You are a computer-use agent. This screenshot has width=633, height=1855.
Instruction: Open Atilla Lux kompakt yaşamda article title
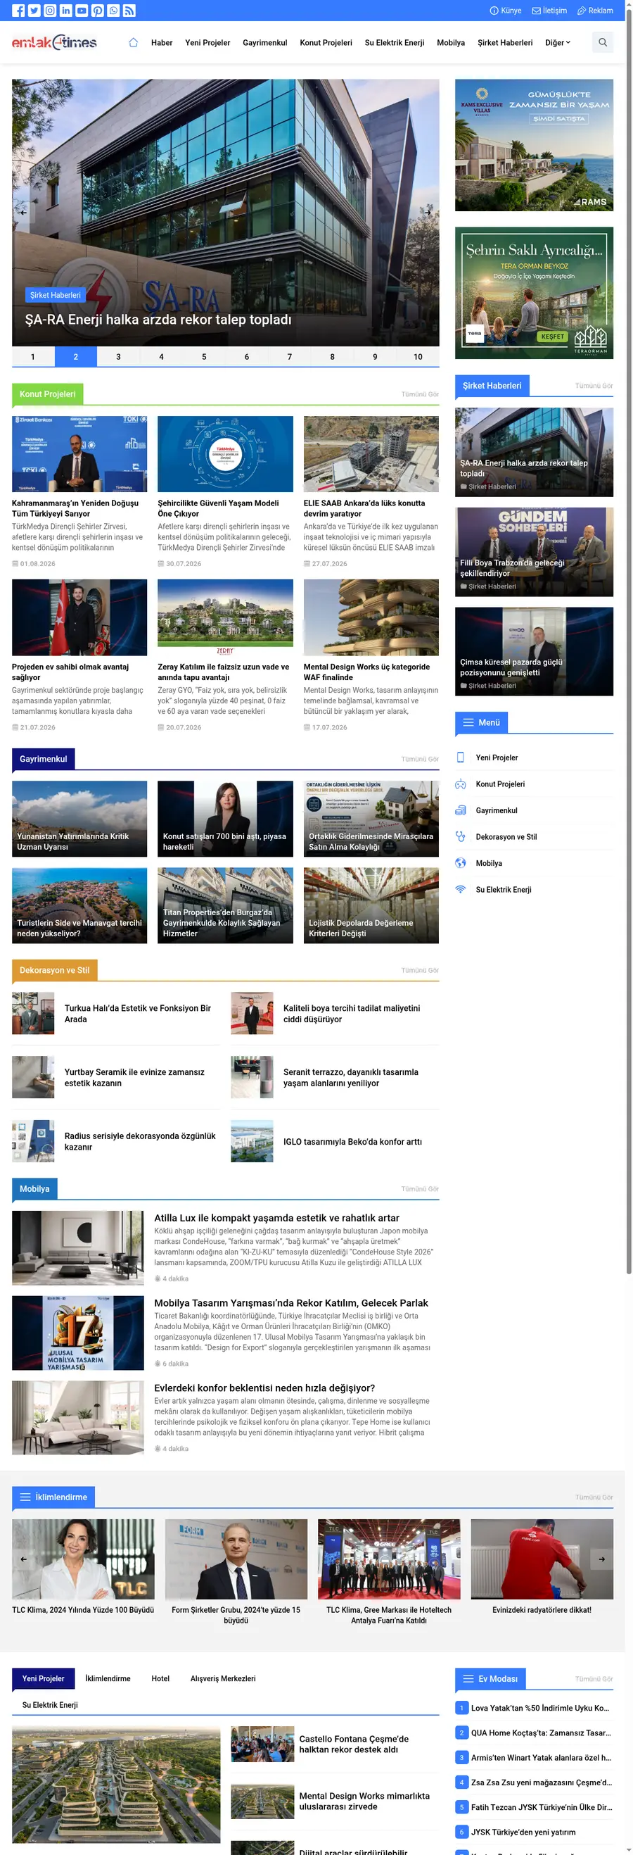pyautogui.click(x=276, y=1218)
